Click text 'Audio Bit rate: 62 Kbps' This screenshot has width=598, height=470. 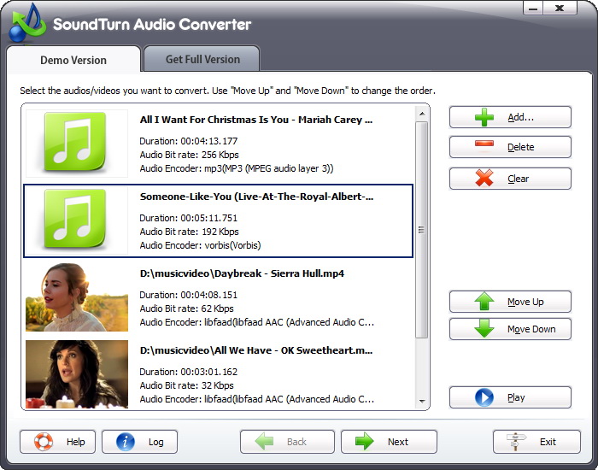tap(186, 308)
